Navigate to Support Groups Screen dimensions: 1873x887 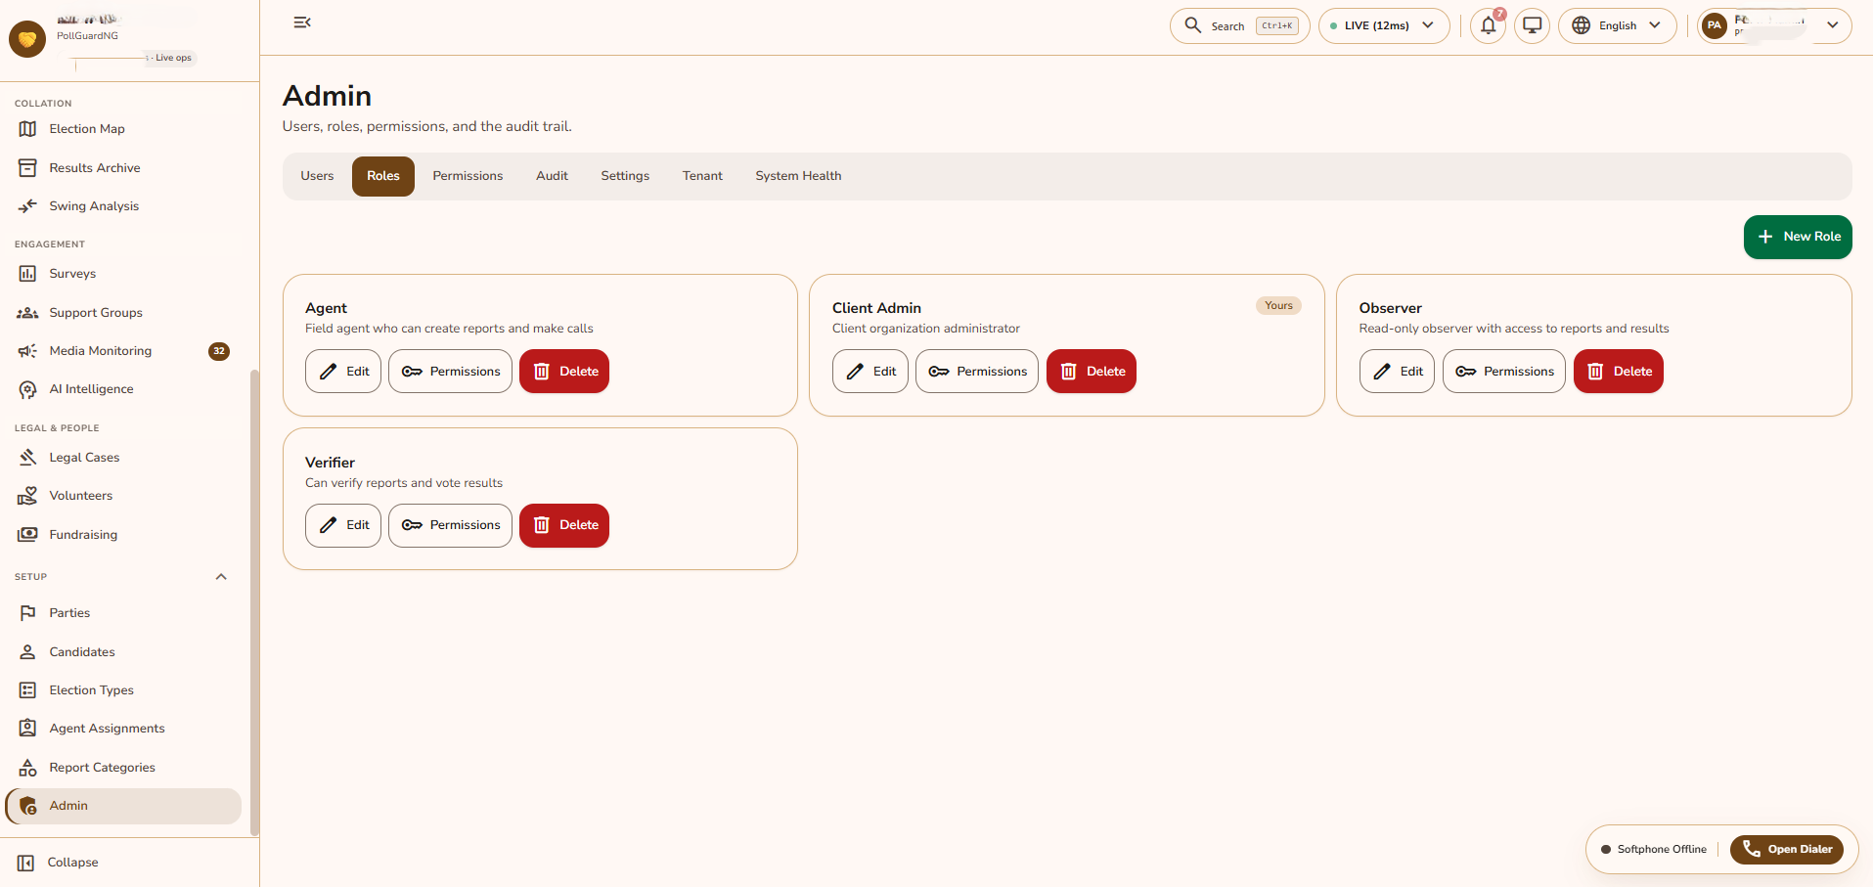point(123,313)
